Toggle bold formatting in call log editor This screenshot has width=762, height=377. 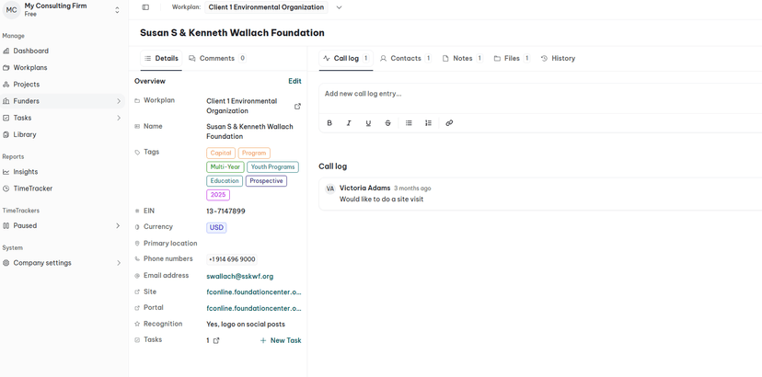329,123
